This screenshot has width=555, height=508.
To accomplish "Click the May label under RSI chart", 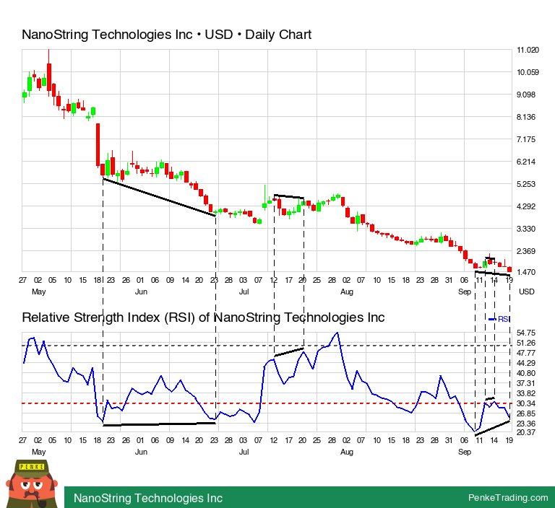I will [x=38, y=452].
